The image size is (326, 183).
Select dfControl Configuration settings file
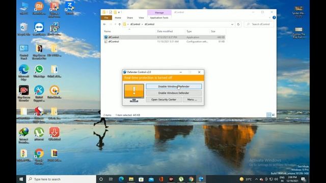[164, 42]
